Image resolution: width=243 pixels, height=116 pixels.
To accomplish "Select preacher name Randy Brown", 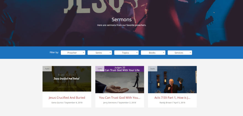I will pyautogui.click(x=166, y=102).
